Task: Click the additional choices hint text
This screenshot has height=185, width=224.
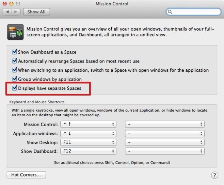Action: (112, 163)
